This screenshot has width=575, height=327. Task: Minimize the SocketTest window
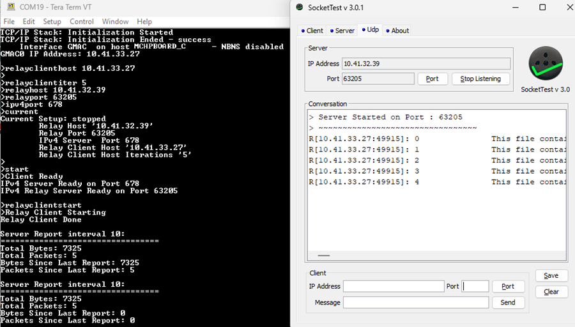coord(515,7)
